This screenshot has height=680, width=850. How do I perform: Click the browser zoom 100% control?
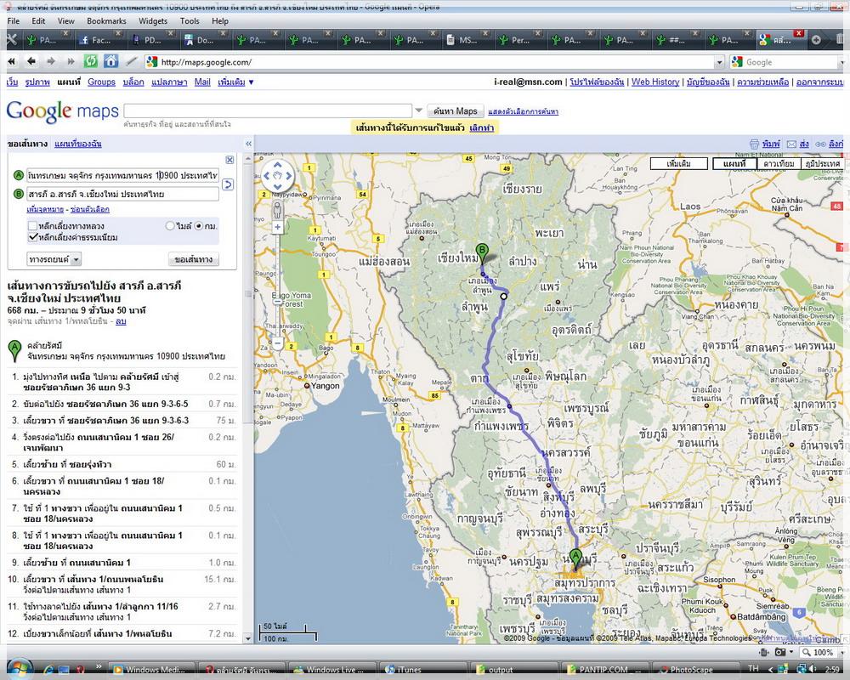819,652
